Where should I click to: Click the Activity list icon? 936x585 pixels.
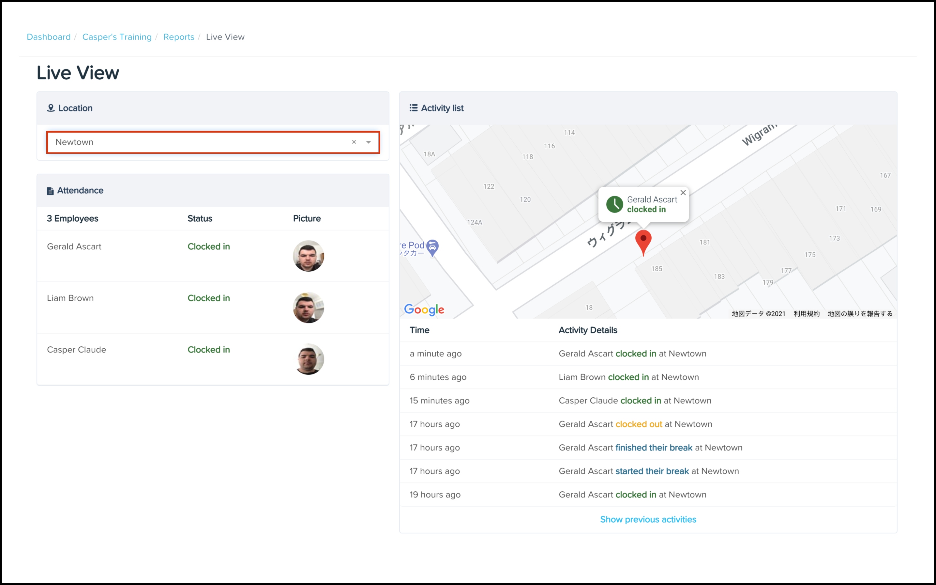pyautogui.click(x=414, y=108)
